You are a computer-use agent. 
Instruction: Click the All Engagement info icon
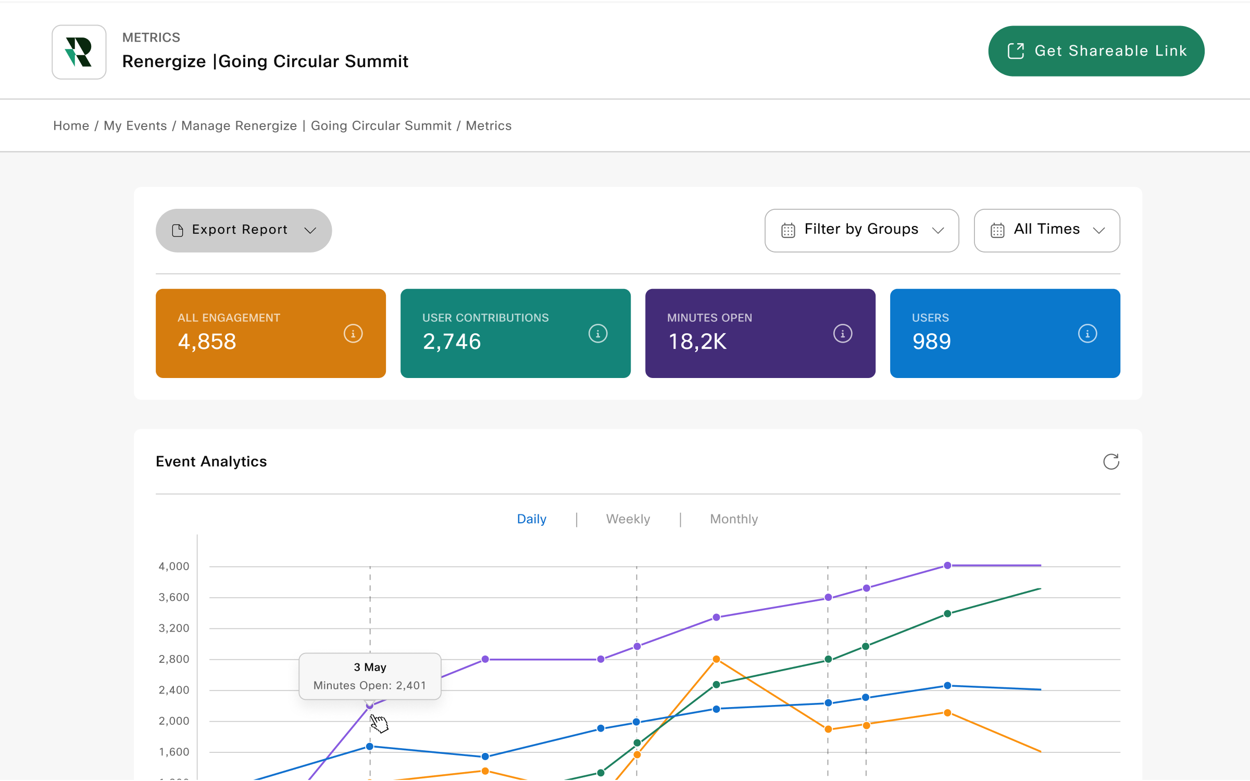353,333
